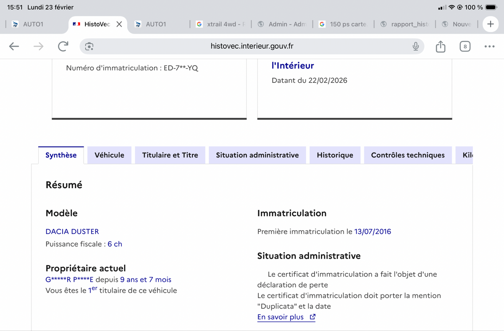Open the share sheet icon
504x331 pixels.
[x=440, y=47]
